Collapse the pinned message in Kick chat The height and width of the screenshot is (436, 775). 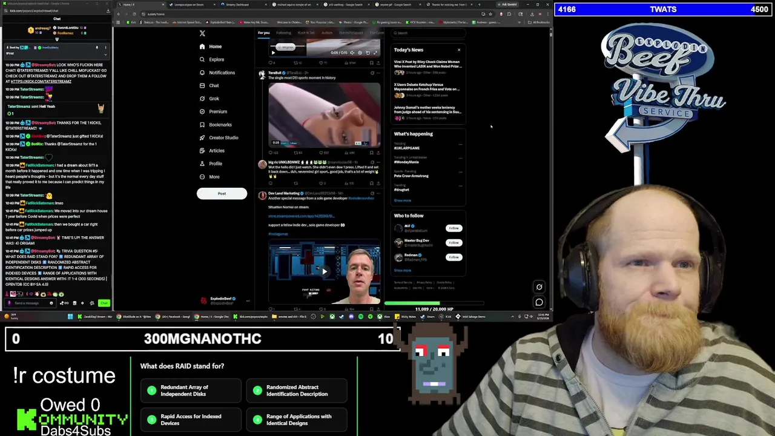point(105,54)
